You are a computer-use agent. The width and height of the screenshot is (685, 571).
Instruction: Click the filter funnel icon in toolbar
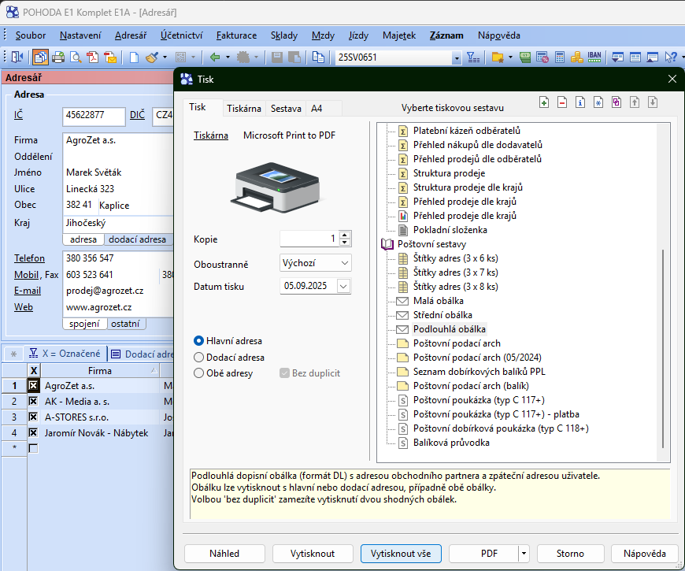pos(473,57)
